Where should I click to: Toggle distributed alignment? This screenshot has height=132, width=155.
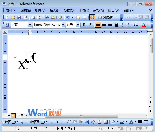(x=116, y=25)
